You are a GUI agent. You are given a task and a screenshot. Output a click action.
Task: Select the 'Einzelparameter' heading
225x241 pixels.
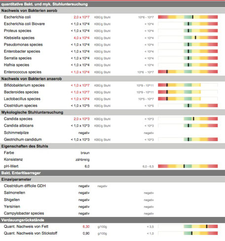point(16,179)
